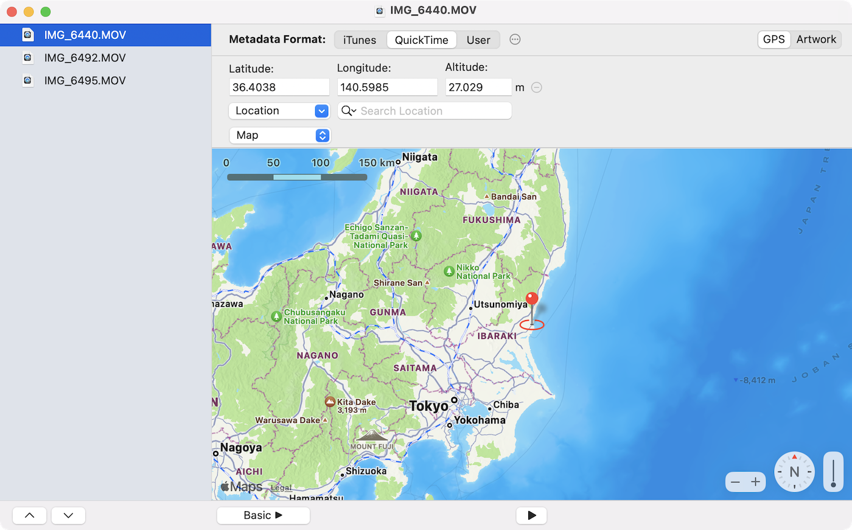Click the IMG_6440.MOV file icon in sidebar

(x=27, y=35)
